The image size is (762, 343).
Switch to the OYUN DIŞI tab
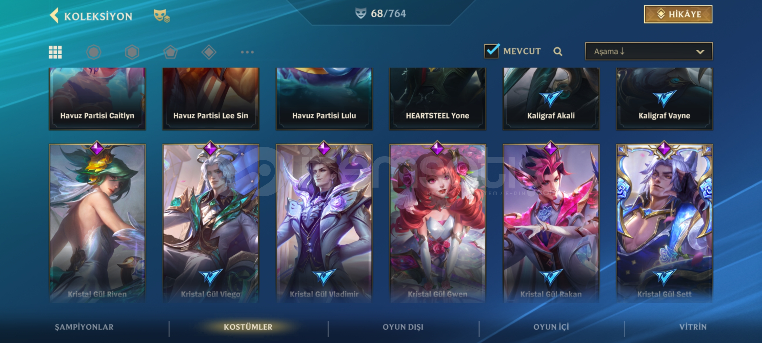pos(403,327)
